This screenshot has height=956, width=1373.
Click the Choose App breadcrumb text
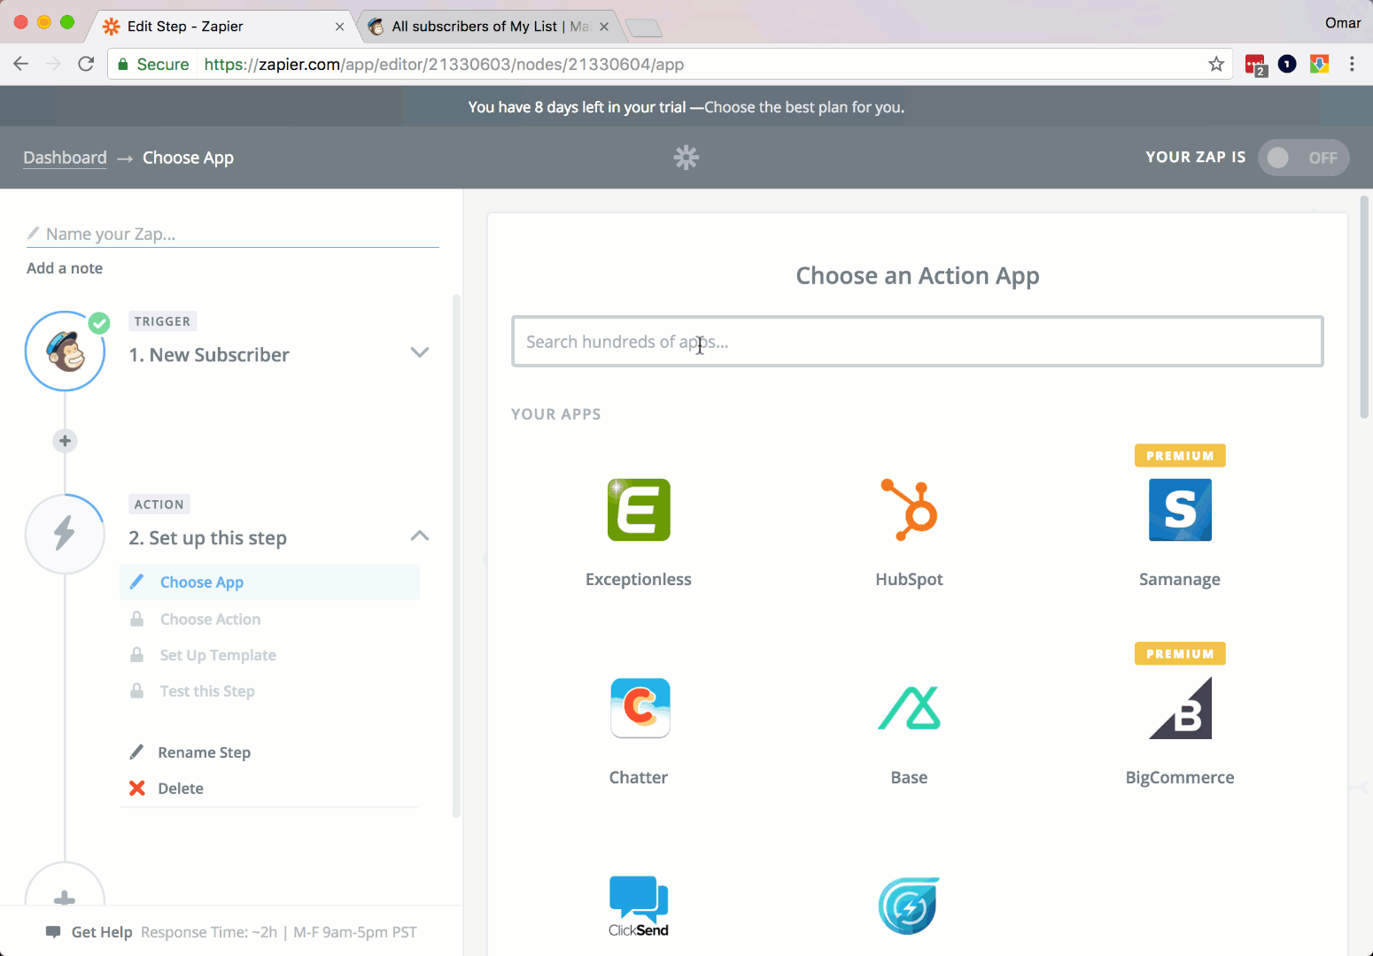188,158
